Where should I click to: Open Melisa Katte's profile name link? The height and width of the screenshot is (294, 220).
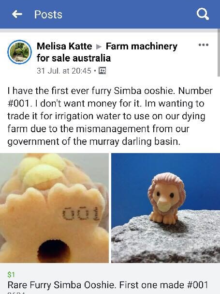click(64, 46)
